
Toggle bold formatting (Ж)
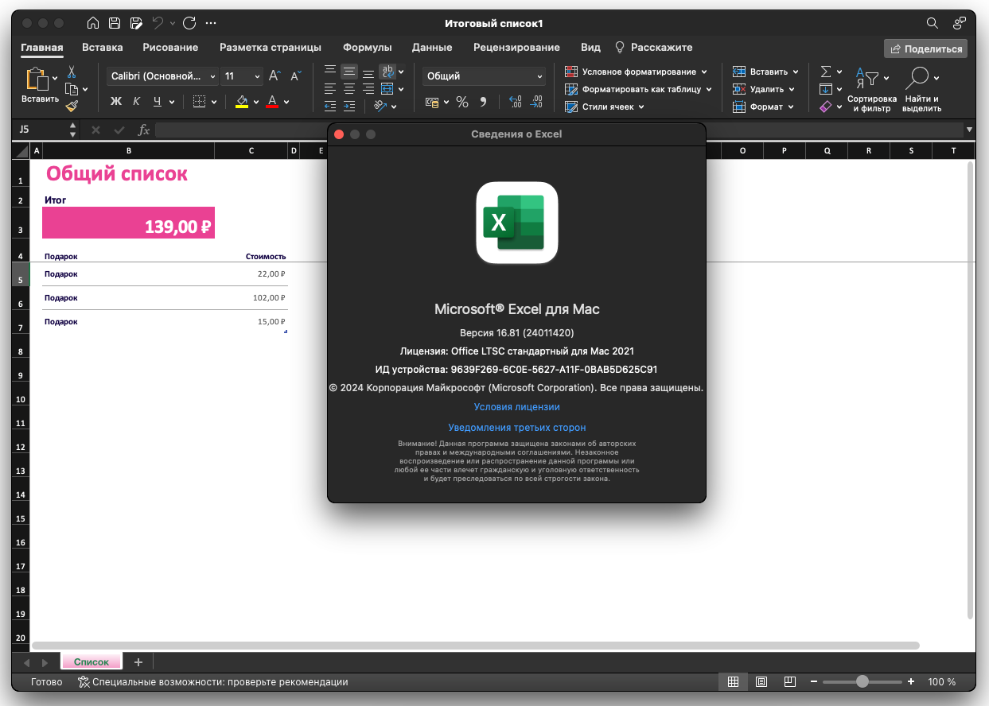point(116,102)
